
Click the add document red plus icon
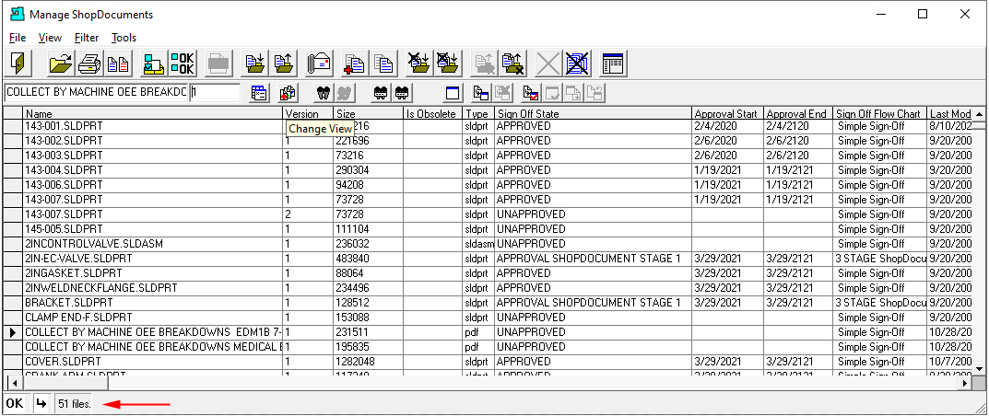click(354, 63)
